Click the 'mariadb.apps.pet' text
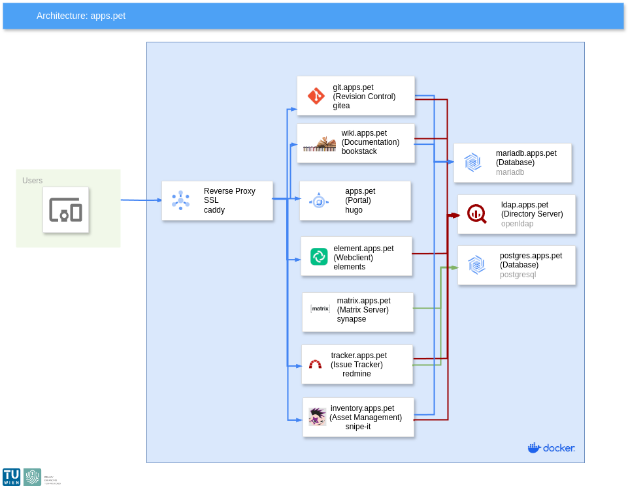628x486 pixels. (526, 153)
